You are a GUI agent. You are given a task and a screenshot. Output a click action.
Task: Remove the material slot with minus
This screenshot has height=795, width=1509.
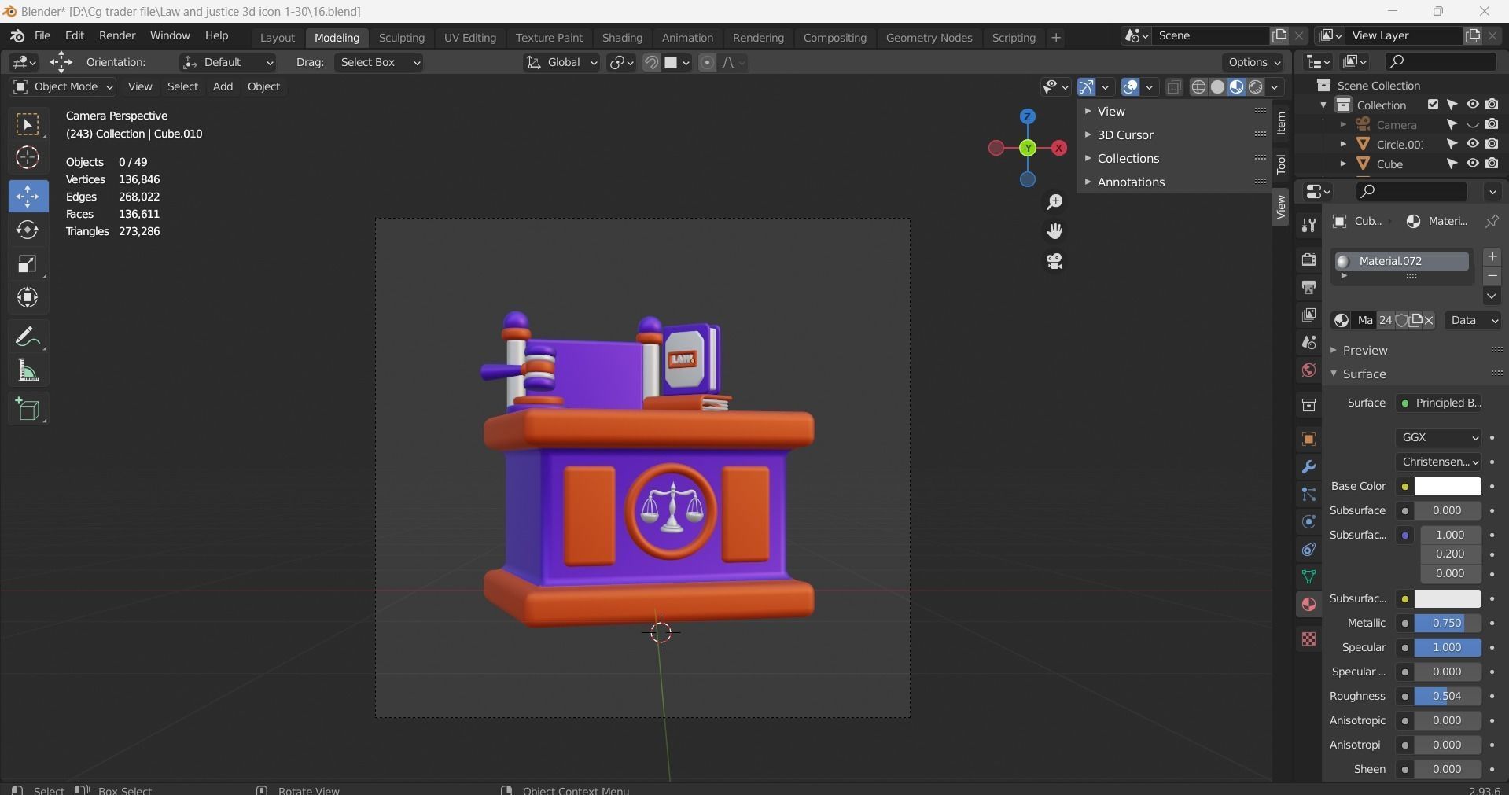point(1492,276)
